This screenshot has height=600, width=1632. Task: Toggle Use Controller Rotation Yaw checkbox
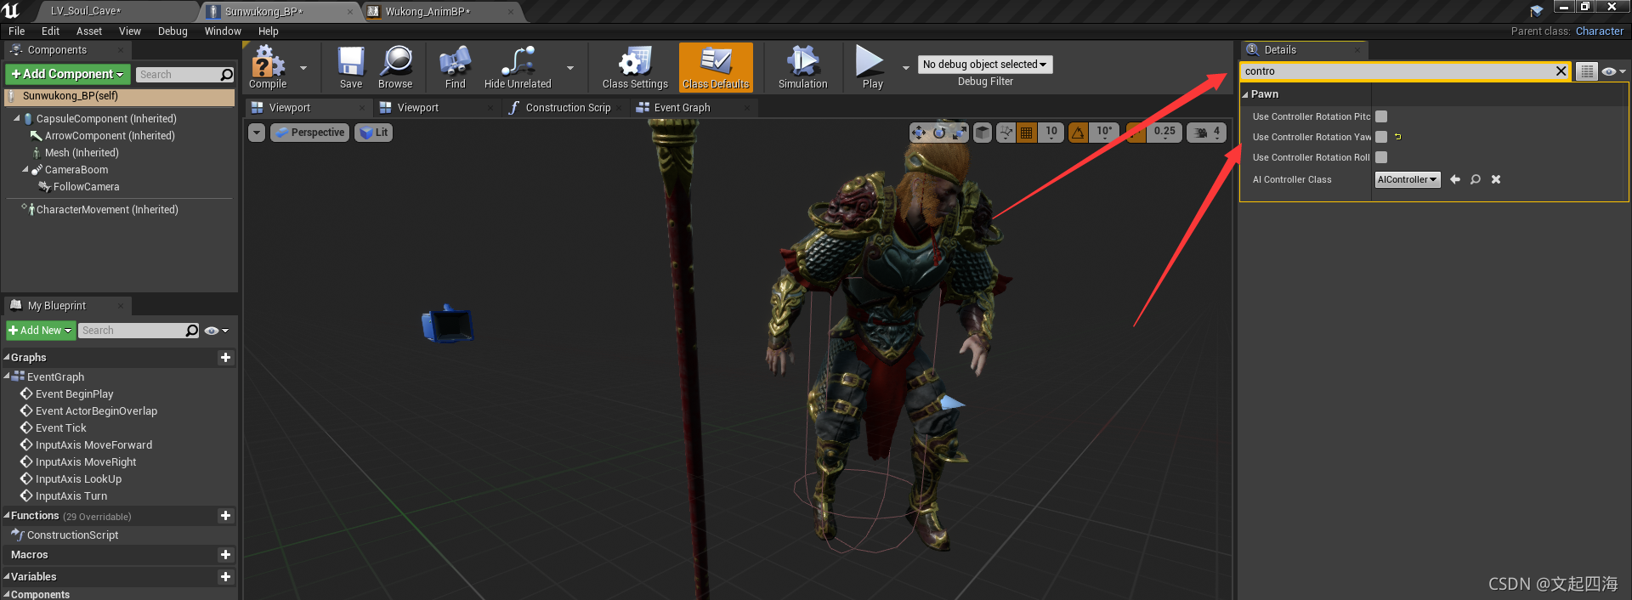pos(1381,137)
